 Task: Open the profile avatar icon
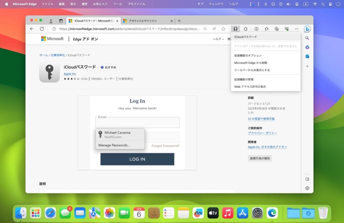click(x=51, y=21)
